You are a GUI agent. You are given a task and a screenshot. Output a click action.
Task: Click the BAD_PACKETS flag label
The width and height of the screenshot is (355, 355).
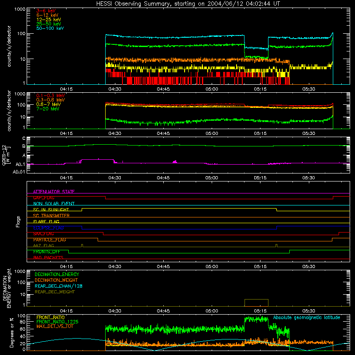[x=48, y=257]
